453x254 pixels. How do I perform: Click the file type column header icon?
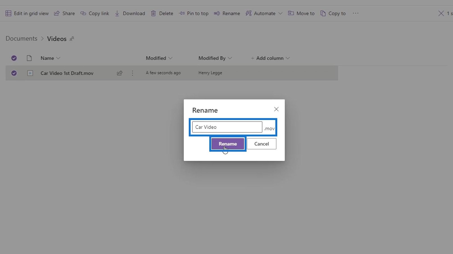point(29,58)
